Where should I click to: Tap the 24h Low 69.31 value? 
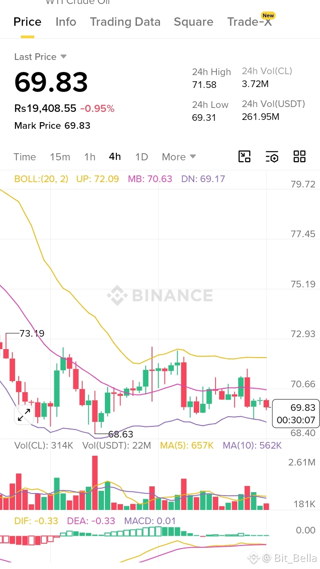(x=204, y=118)
